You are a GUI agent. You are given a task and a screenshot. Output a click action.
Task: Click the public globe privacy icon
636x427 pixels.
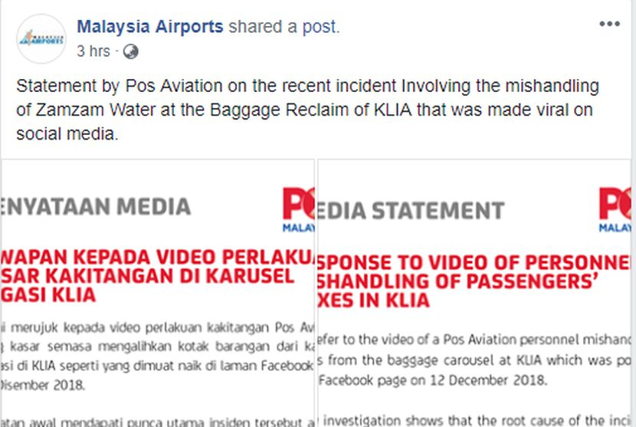(130, 51)
